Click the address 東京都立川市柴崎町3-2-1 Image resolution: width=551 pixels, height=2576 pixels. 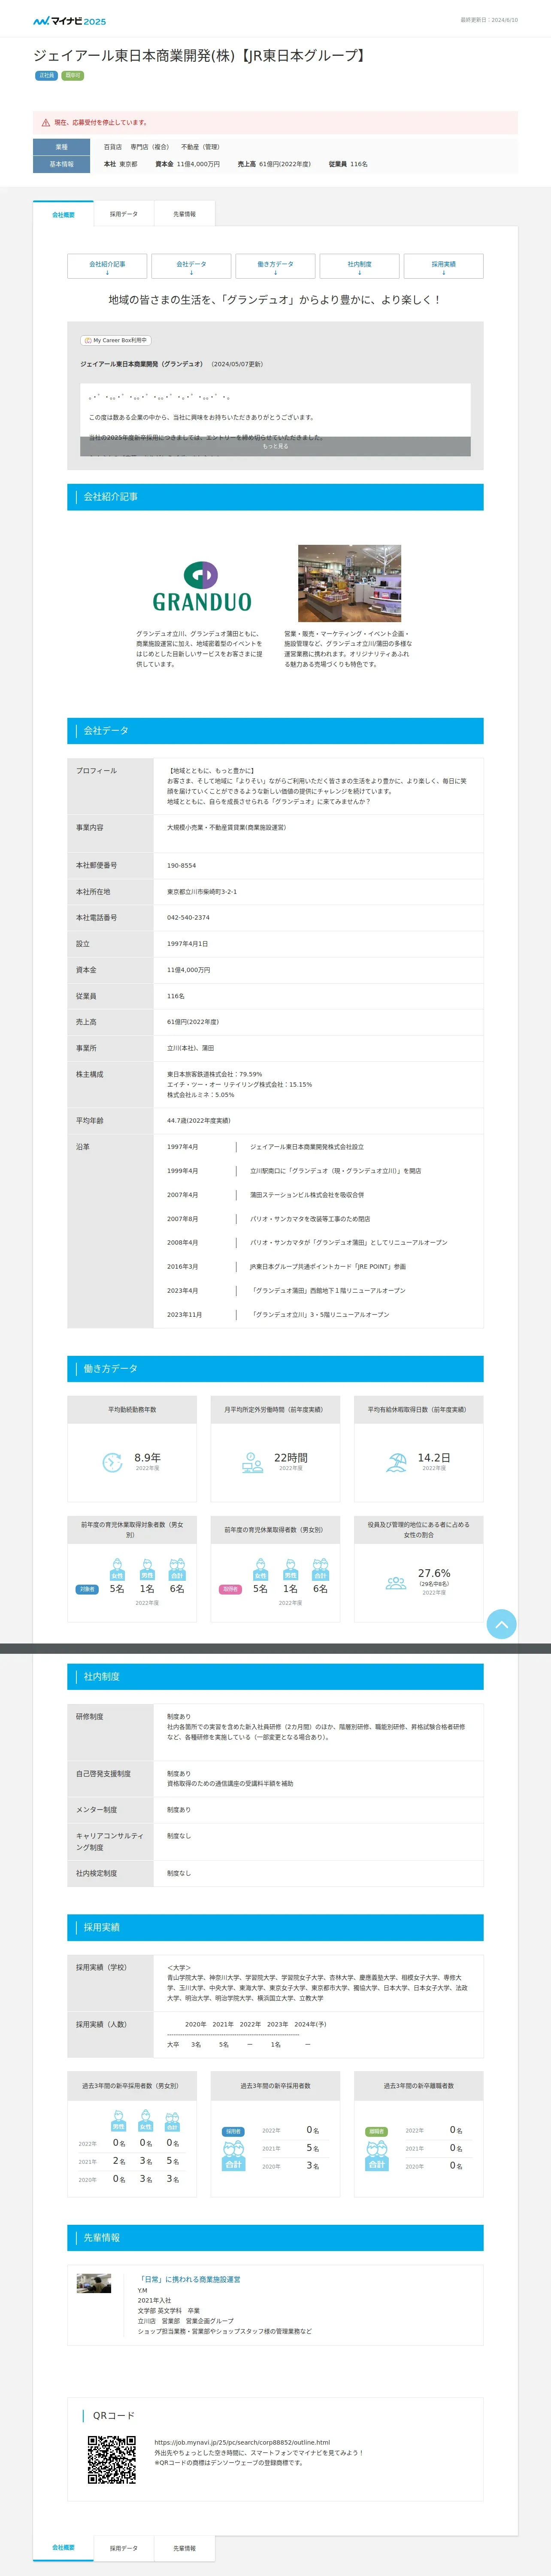(202, 892)
